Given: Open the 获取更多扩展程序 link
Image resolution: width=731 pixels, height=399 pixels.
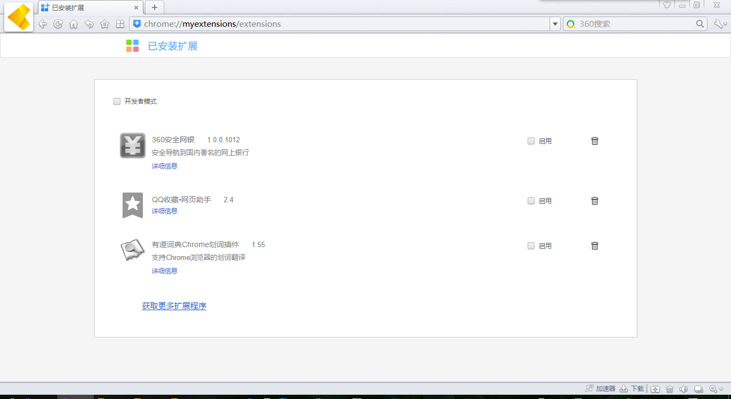Looking at the screenshot, I should pyautogui.click(x=174, y=306).
